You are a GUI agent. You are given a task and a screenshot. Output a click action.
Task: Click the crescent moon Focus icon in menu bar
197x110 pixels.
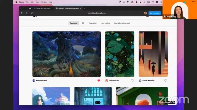coord(141,2)
